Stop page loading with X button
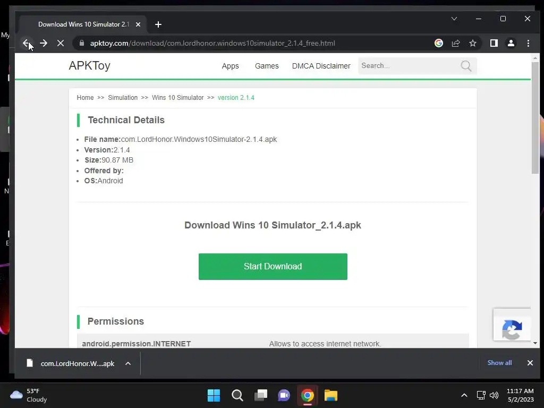Screen dimensions: 544x408 pyautogui.click(x=61, y=43)
